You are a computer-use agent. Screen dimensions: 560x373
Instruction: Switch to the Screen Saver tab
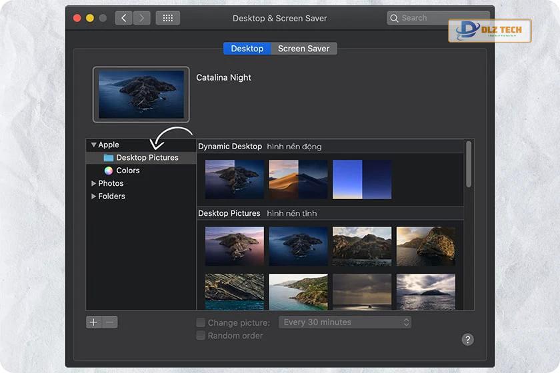304,49
